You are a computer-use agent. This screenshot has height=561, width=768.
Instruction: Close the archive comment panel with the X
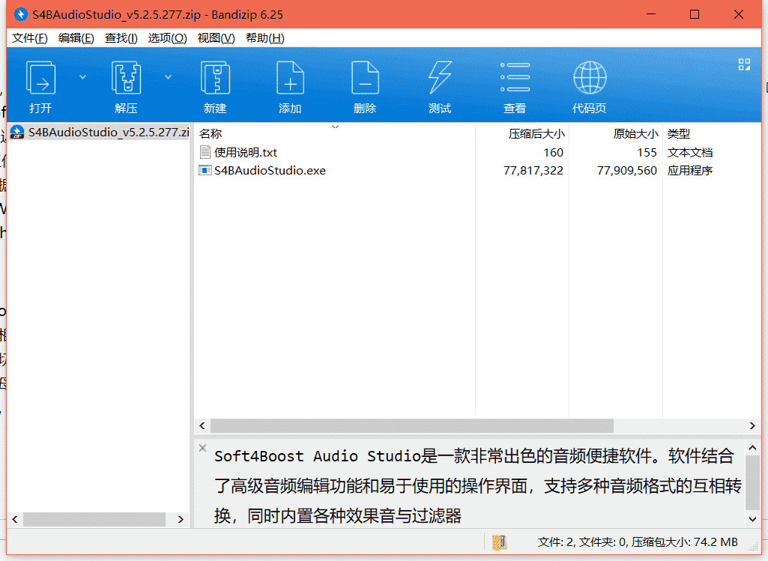202,448
